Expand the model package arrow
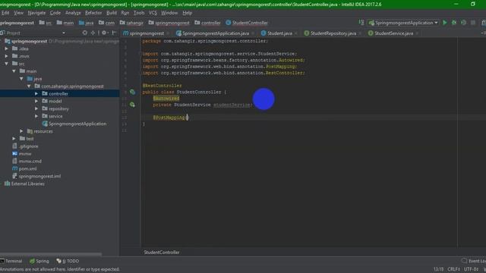 click(x=36, y=101)
